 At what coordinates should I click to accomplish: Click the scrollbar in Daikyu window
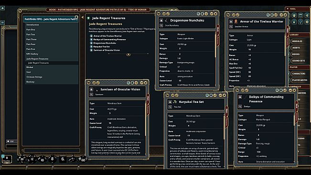pyautogui.click(x=294, y=120)
